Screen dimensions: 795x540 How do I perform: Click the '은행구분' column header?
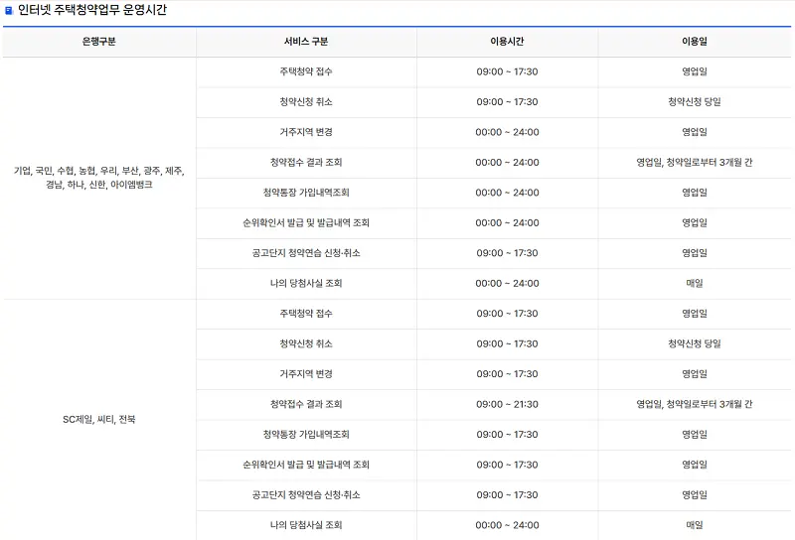pyautogui.click(x=98, y=42)
